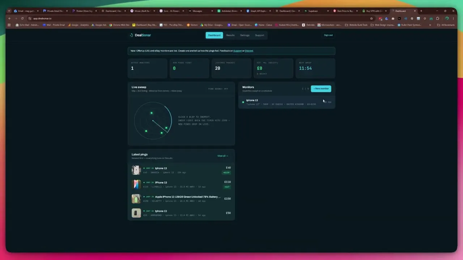Expand the bookmarks overflow chevron

[430, 25]
